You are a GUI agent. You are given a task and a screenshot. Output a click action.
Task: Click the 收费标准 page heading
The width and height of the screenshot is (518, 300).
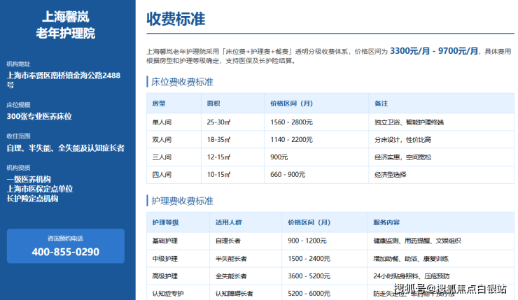coord(176,19)
